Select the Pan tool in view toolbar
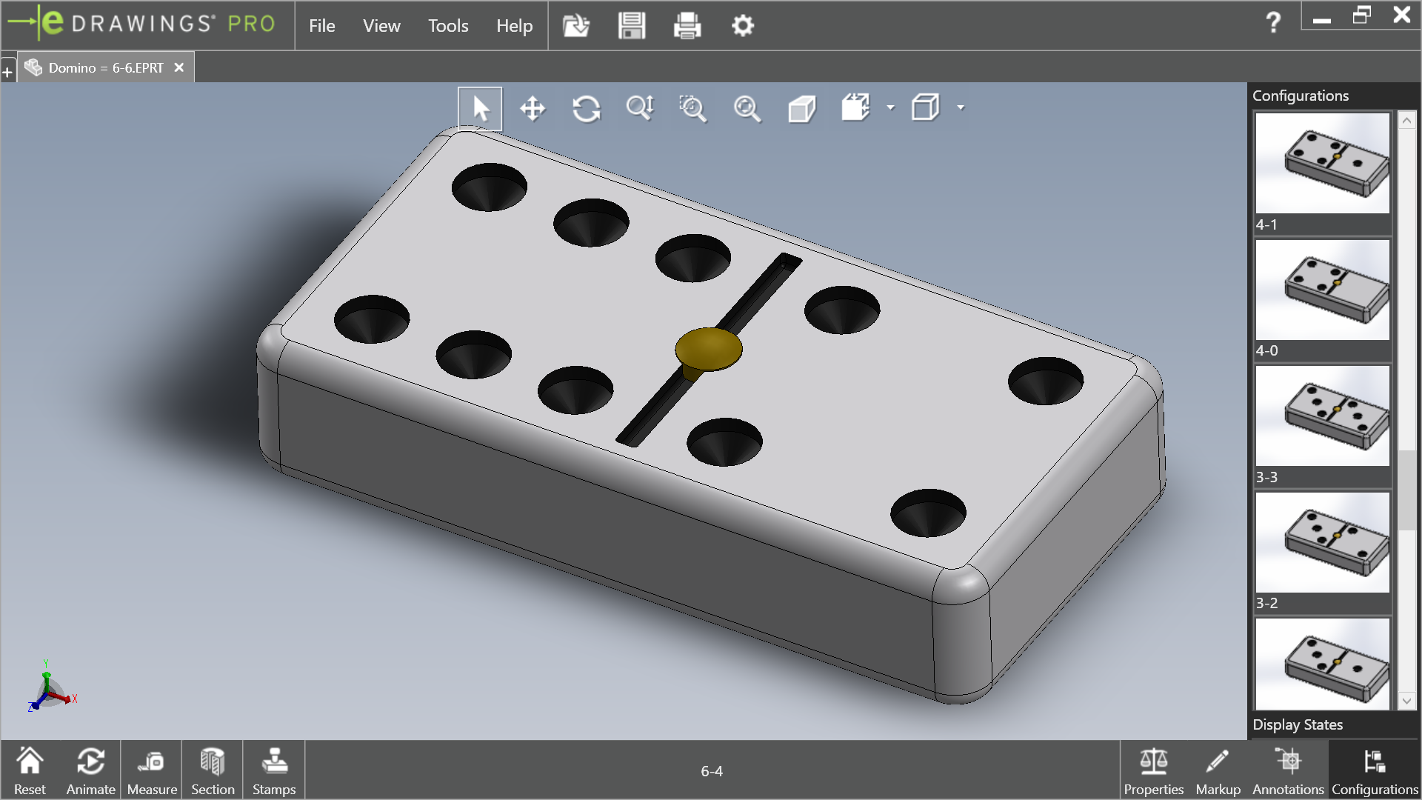 (533, 109)
